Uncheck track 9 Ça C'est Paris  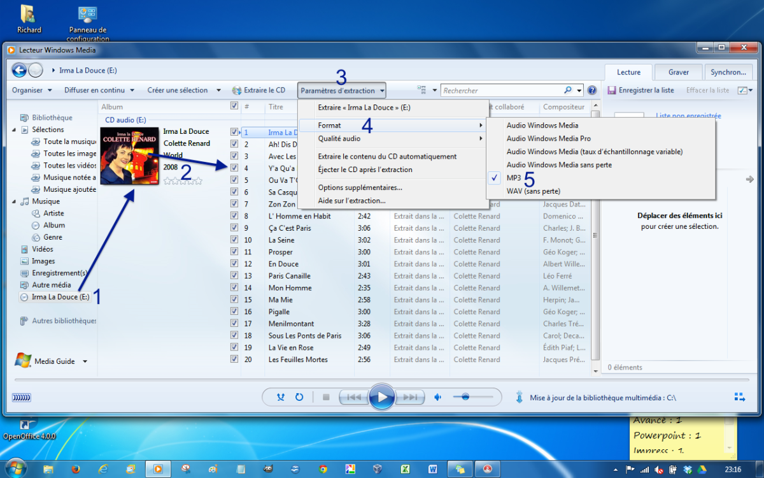[234, 228]
